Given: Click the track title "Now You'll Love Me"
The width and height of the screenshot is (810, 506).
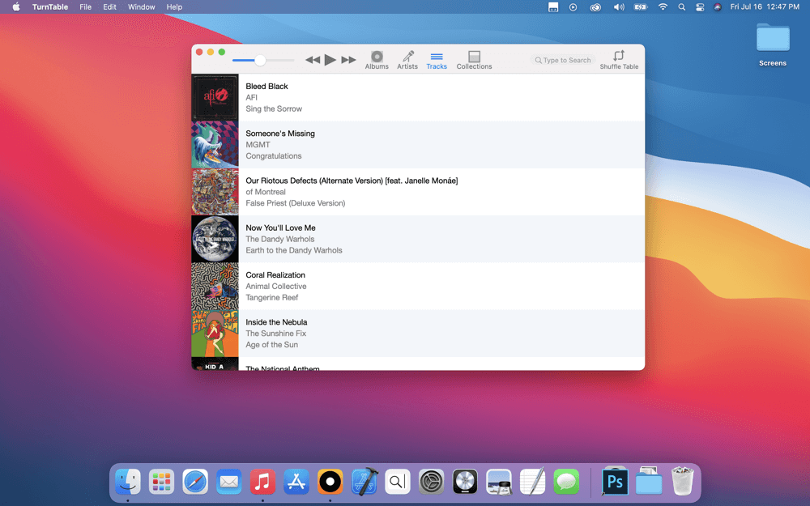Looking at the screenshot, I should point(280,227).
